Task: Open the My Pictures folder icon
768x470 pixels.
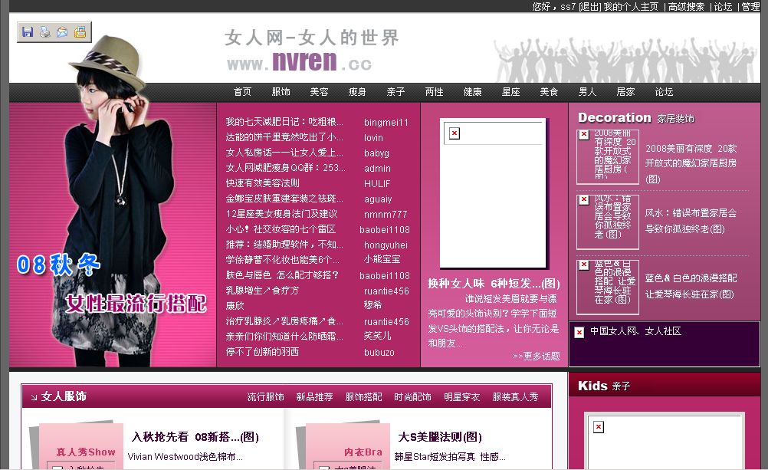Action: point(80,32)
